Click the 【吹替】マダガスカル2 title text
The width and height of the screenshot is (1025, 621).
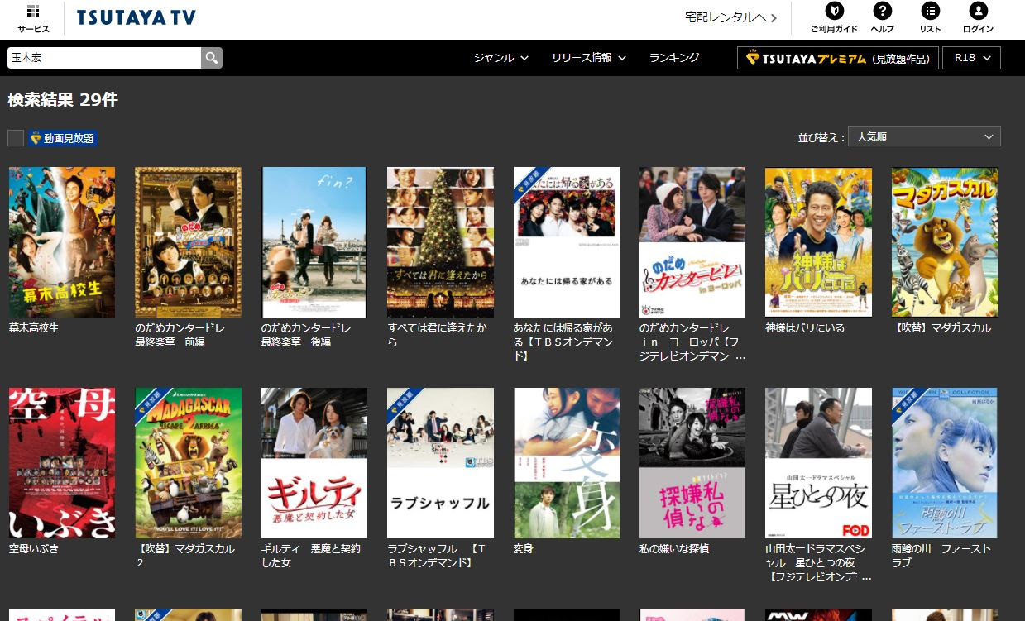[184, 556]
